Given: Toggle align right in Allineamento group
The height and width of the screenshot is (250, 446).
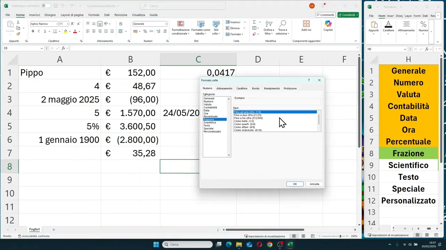Looking at the screenshot, I should coord(100,31).
